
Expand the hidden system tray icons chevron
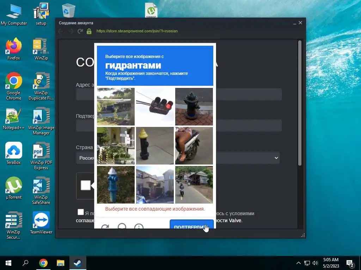tap(298, 263)
